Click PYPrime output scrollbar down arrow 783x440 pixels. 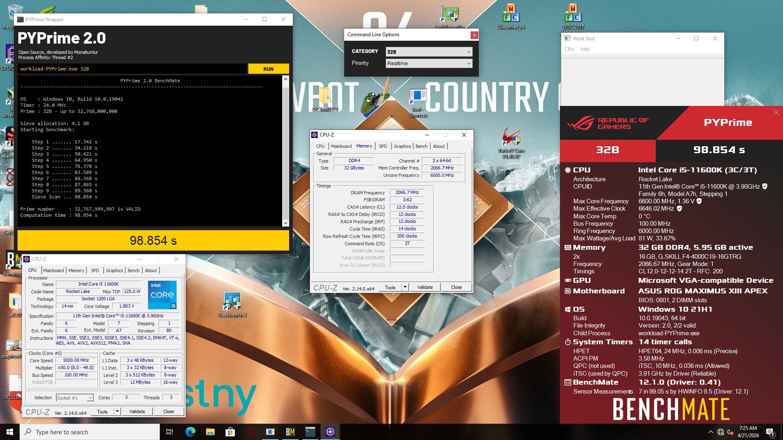285,223
